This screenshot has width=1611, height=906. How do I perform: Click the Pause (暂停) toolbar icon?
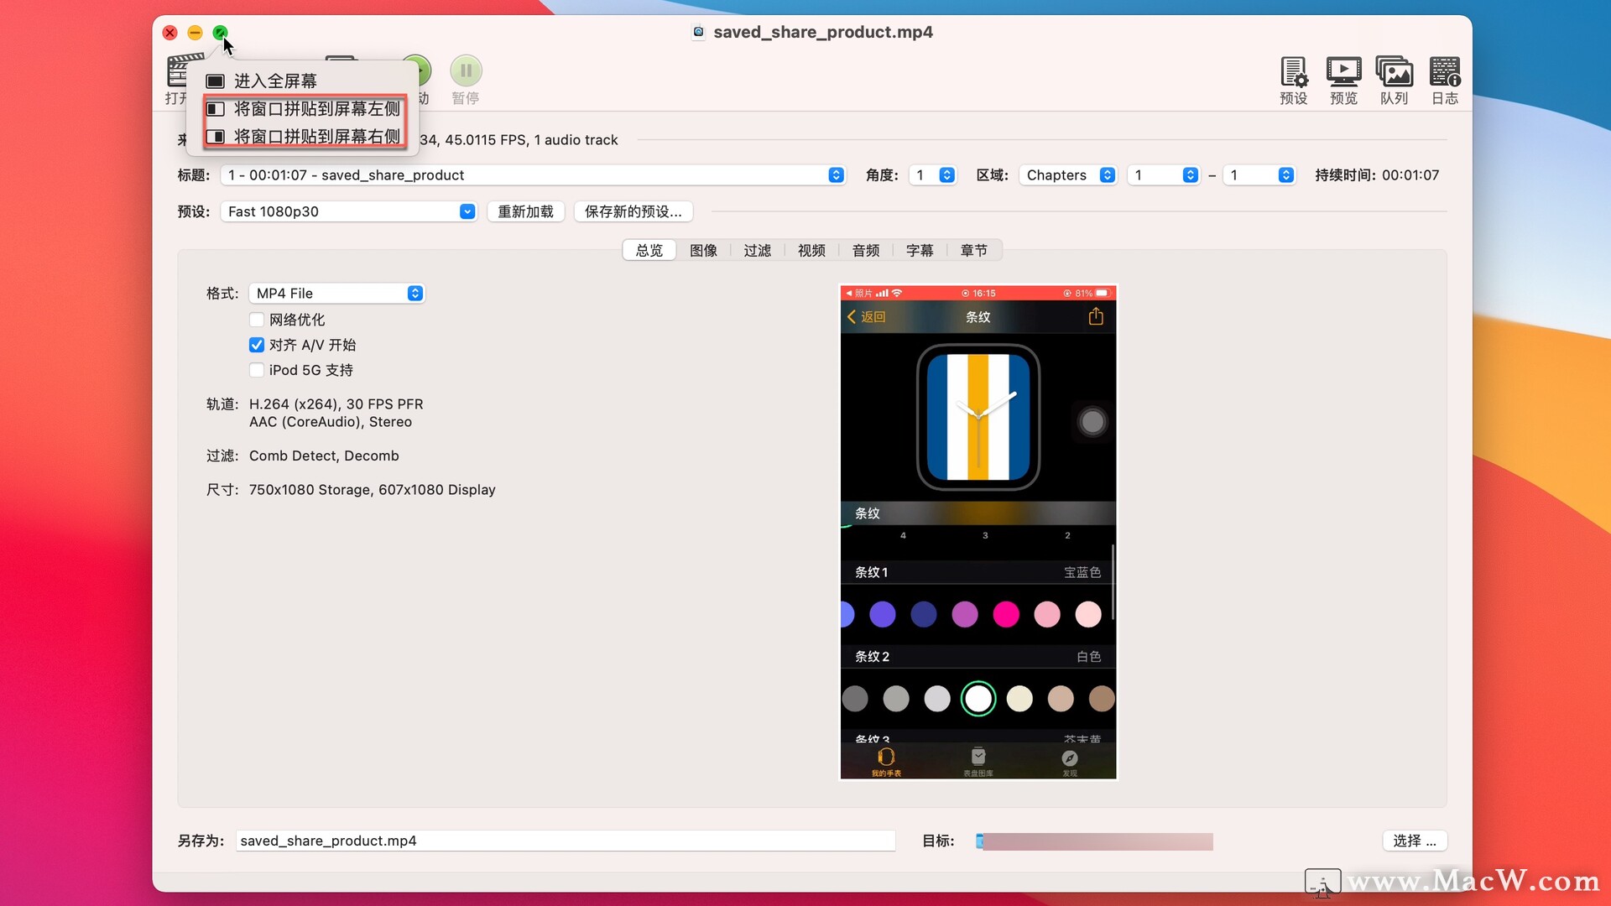(x=466, y=70)
